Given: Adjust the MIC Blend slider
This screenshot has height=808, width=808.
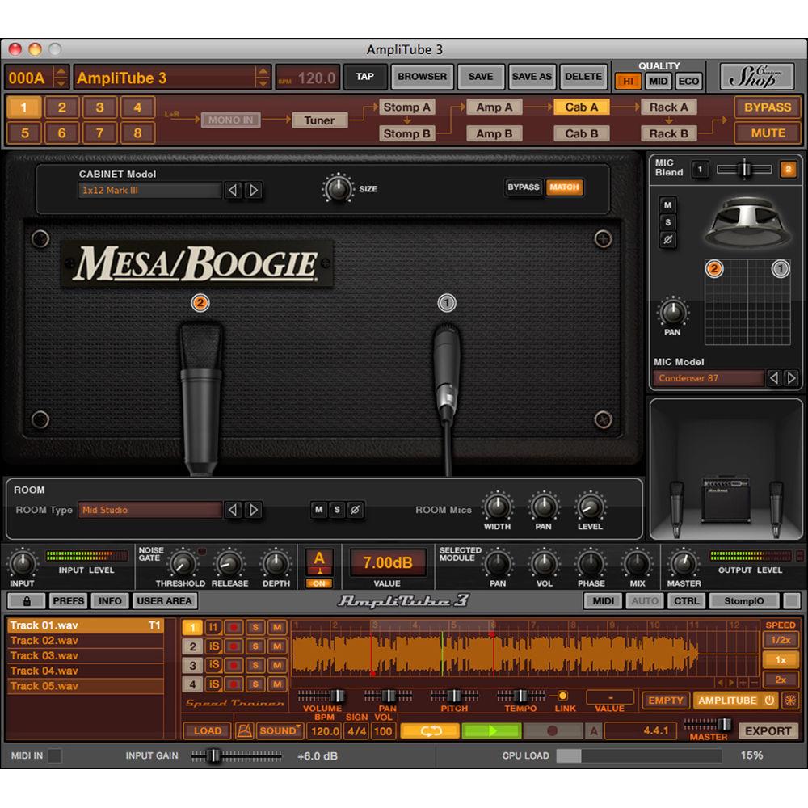Looking at the screenshot, I should point(743,170).
